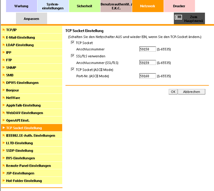Open AppleTalk-Einstellung
The image size is (214, 191).
tap(31, 105)
